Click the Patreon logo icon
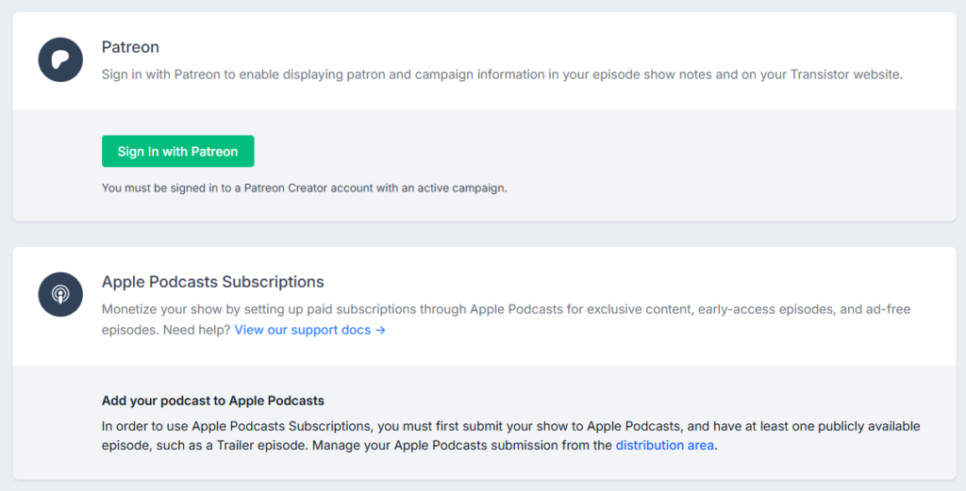Image resolution: width=966 pixels, height=491 pixels. (60, 59)
